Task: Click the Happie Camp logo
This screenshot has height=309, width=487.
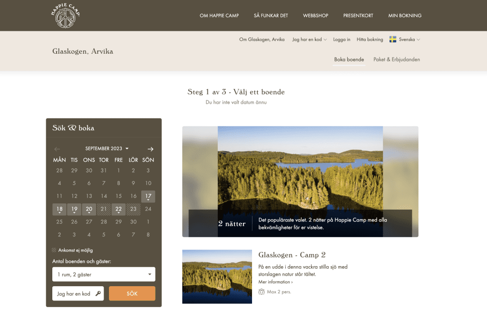Action: click(65, 15)
